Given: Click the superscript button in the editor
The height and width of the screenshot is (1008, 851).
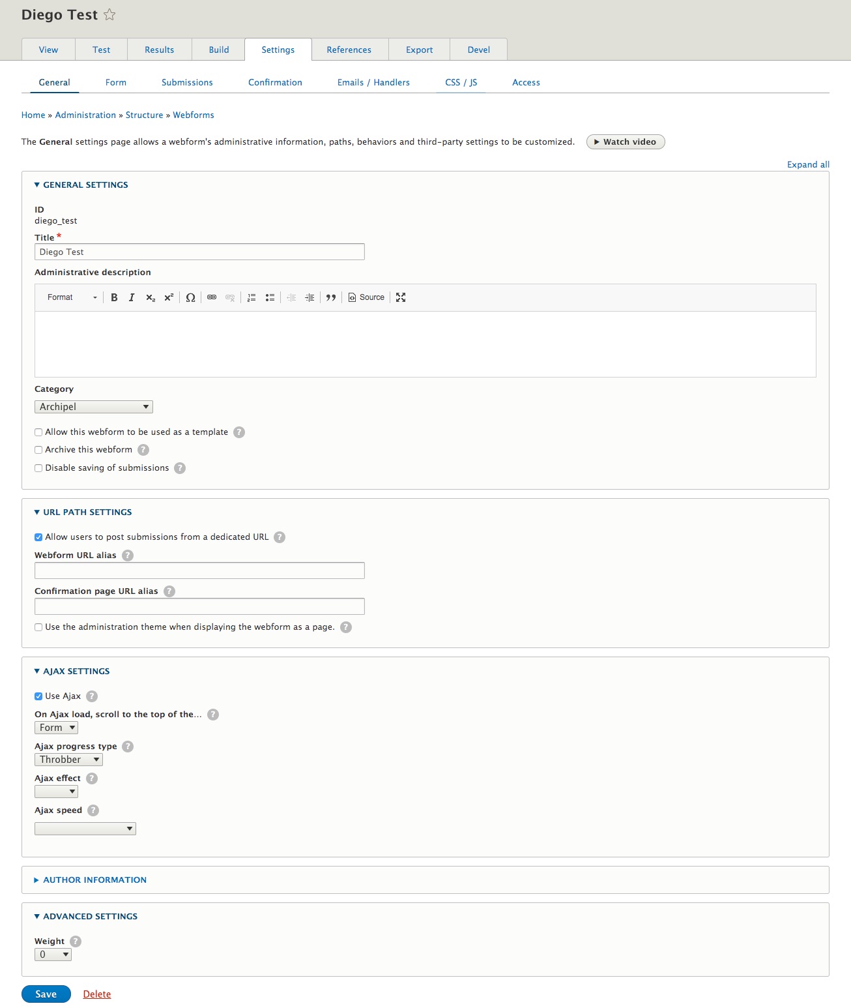Looking at the screenshot, I should (x=169, y=297).
